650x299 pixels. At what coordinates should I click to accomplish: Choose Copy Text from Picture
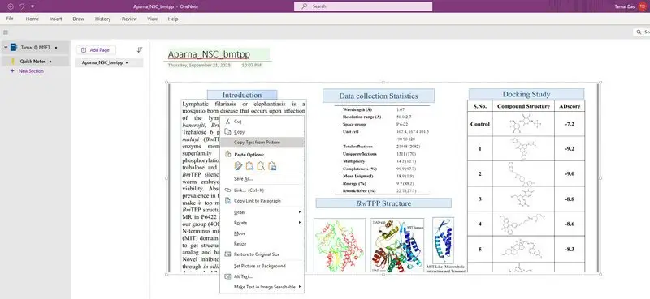(262, 143)
